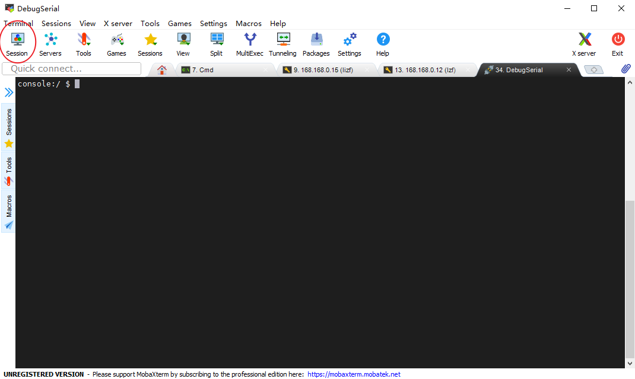This screenshot has height=379, width=635.
Task: Open the Terminal menu
Action: [18, 23]
